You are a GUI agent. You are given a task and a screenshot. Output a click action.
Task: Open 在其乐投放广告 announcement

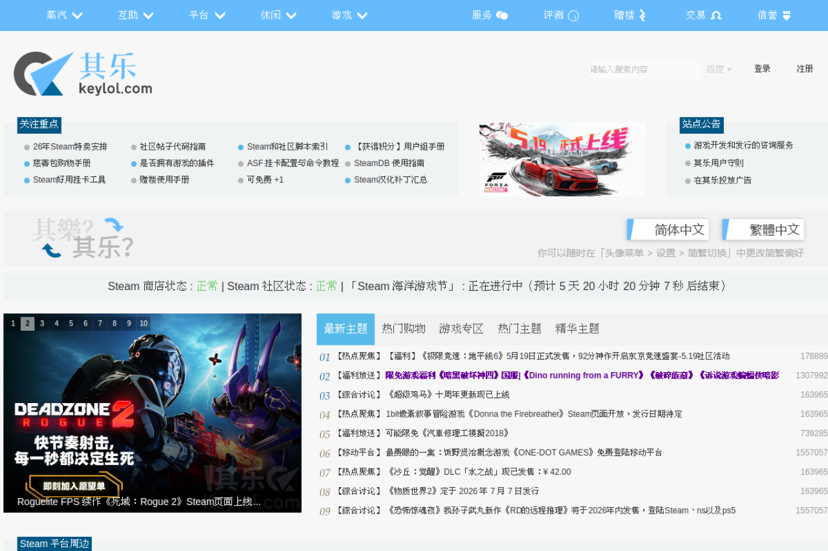point(723,180)
